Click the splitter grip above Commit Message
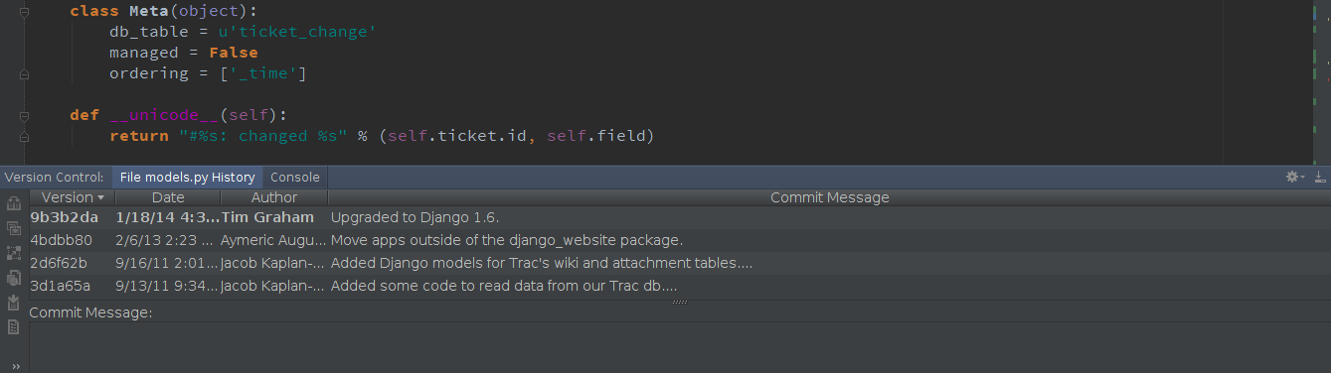 click(x=680, y=302)
